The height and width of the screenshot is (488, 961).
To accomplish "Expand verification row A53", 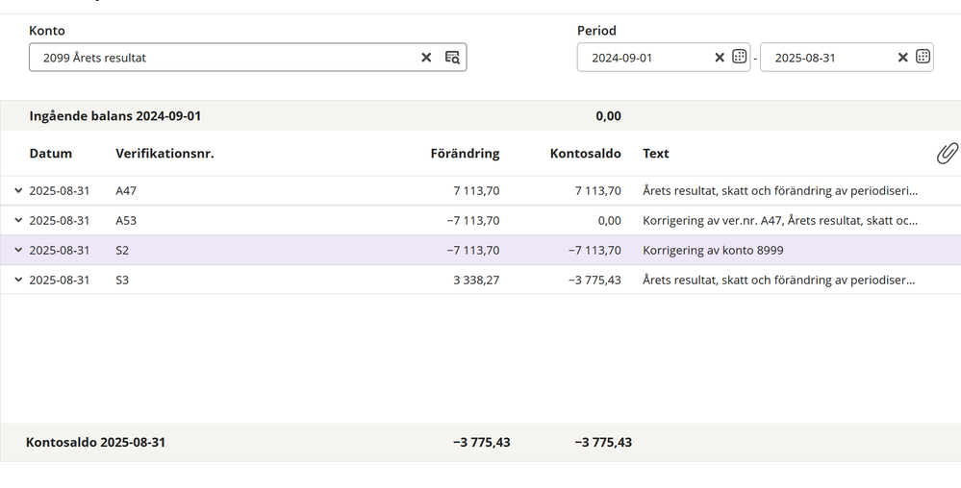I will [18, 221].
